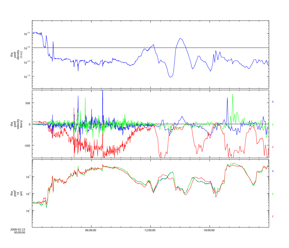Click the red z legend label in velocity panel
289x248 pixels.
tap(273, 147)
